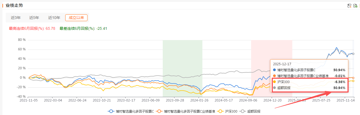
Task: Switch to the 近3年 tab
Action: (x=16, y=18)
